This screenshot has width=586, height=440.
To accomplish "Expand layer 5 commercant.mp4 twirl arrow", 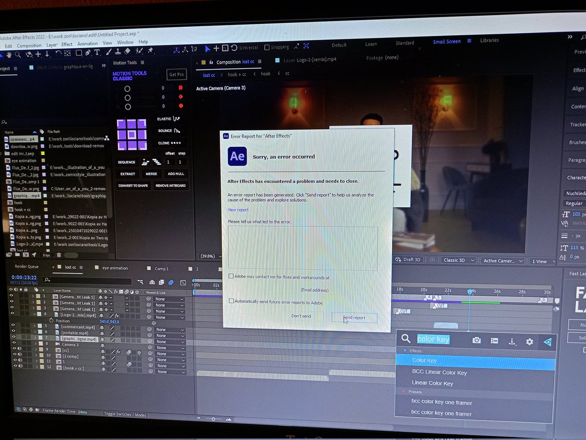I will tap(35, 326).
